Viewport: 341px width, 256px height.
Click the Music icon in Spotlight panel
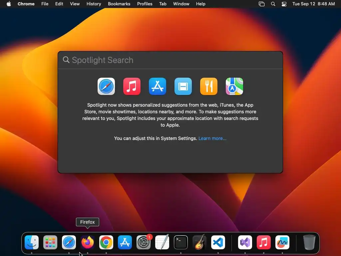tap(132, 86)
